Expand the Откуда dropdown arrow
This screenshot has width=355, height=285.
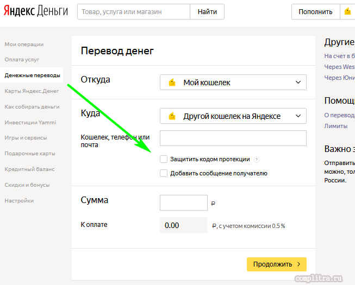pos(298,83)
